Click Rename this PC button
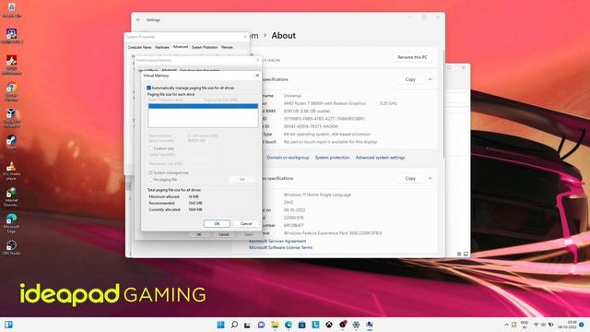 click(412, 57)
